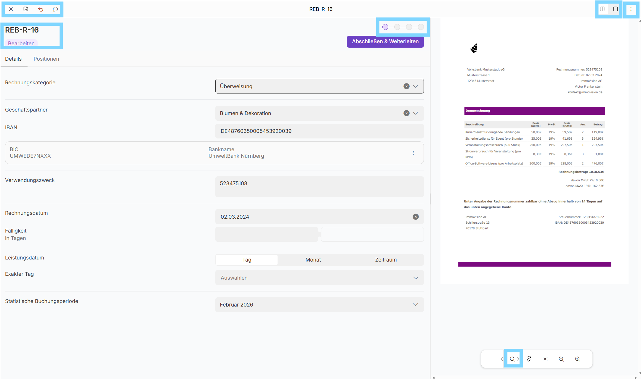Select Monat for Leistungsdatum
Viewport: 641px width, 379px height.
[x=313, y=260]
